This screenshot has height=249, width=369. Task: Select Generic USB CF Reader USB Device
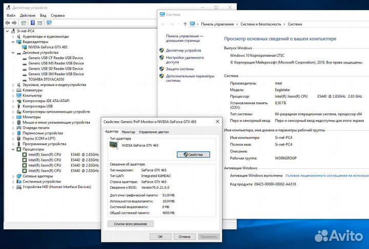pos(56,58)
